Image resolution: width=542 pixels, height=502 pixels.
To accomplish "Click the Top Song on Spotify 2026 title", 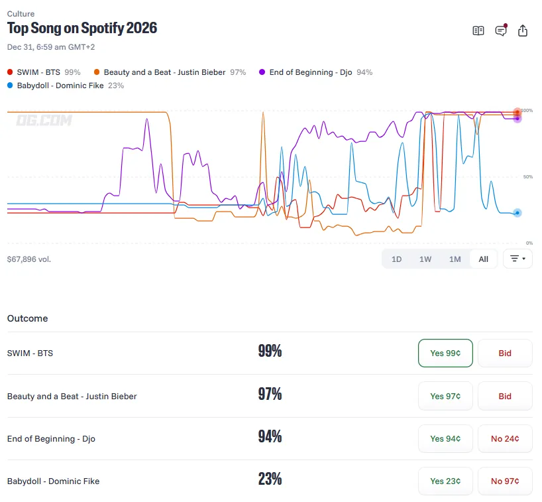I will [x=82, y=29].
